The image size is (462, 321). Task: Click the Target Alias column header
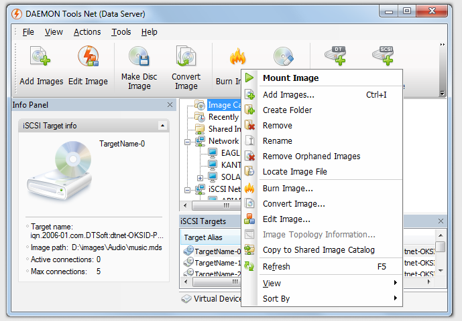tap(211, 237)
